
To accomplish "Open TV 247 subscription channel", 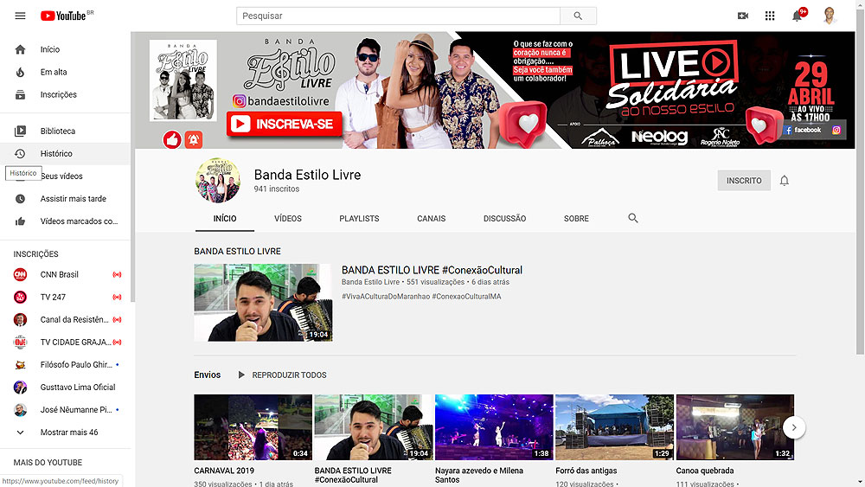I will 65,297.
